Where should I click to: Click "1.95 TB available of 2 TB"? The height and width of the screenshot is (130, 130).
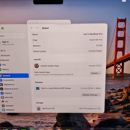coord(89,108)
